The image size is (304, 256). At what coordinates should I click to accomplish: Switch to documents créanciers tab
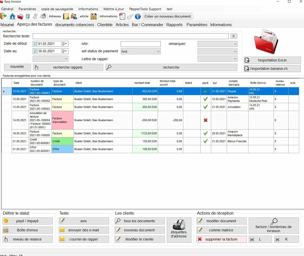point(75,25)
